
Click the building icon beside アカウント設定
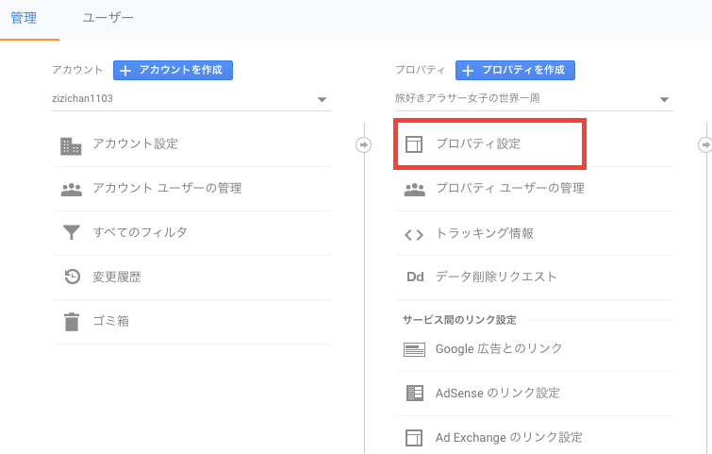point(71,146)
